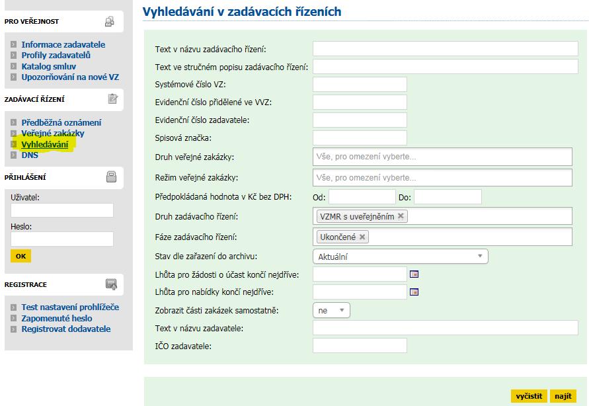
Task: Focus the 'Do' value field
Action: coord(448,197)
